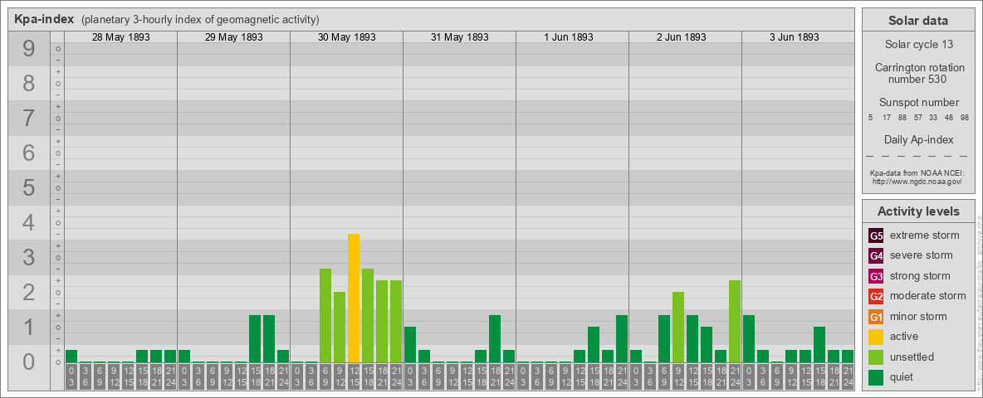Click the 30 May 6-9 unsettled bar
The image size is (983, 398).
pyautogui.click(x=325, y=315)
